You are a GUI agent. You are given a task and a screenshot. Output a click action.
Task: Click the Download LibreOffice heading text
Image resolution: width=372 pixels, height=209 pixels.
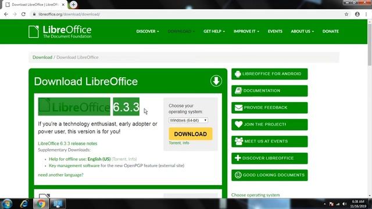86,81
